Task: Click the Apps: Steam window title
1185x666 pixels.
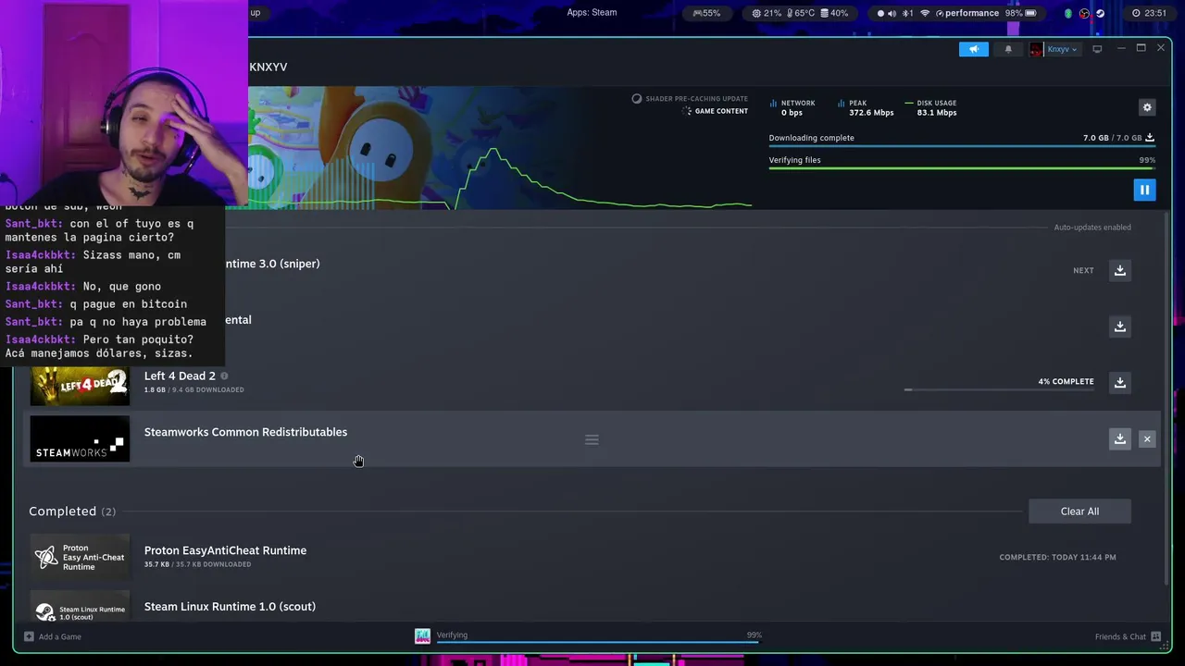Action: point(592,13)
